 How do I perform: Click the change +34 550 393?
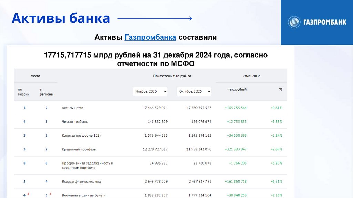(237, 135)
